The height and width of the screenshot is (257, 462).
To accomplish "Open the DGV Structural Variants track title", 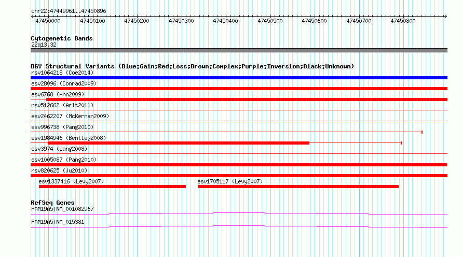I will click(x=193, y=66).
